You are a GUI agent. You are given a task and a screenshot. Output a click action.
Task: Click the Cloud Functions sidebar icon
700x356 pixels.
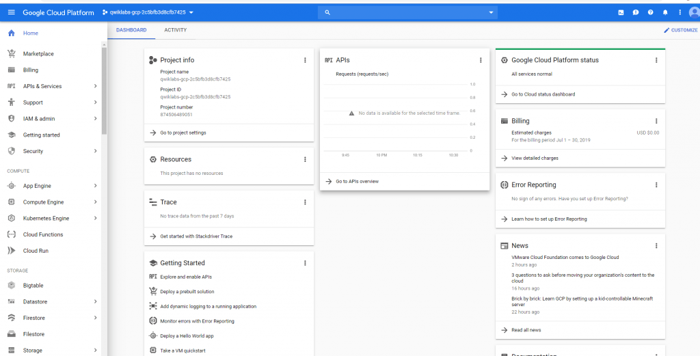click(x=12, y=234)
